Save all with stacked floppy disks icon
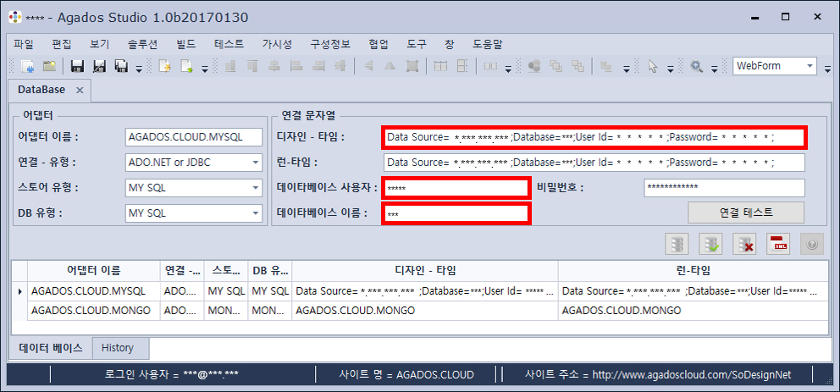Viewport: 840px width, 392px height. click(x=121, y=66)
